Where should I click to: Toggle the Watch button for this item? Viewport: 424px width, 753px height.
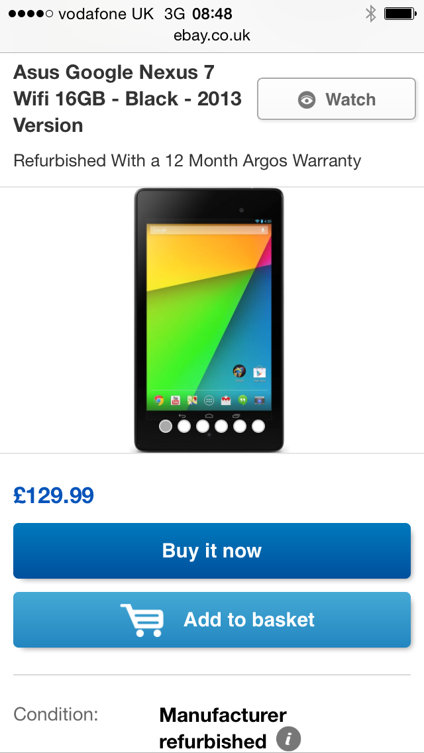point(337,99)
